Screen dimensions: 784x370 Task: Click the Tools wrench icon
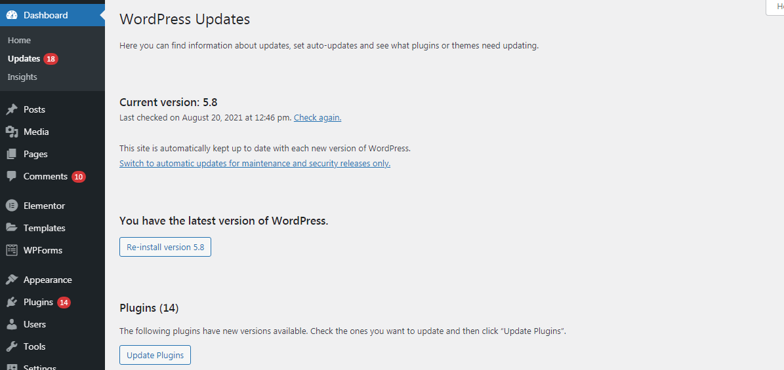point(12,346)
